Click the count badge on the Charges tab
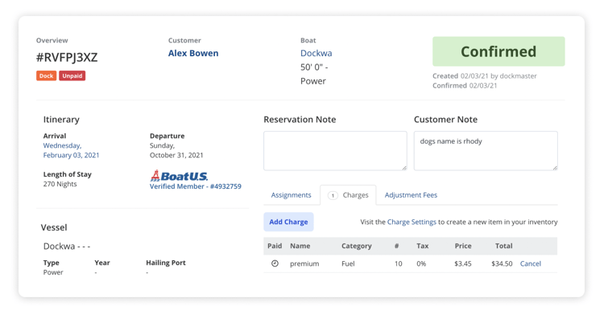This screenshot has width=604, height=318. point(333,195)
